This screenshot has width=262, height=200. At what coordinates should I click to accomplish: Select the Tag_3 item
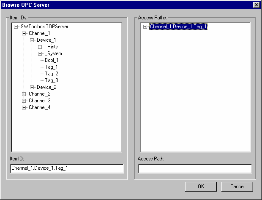pyautogui.click(x=52, y=80)
